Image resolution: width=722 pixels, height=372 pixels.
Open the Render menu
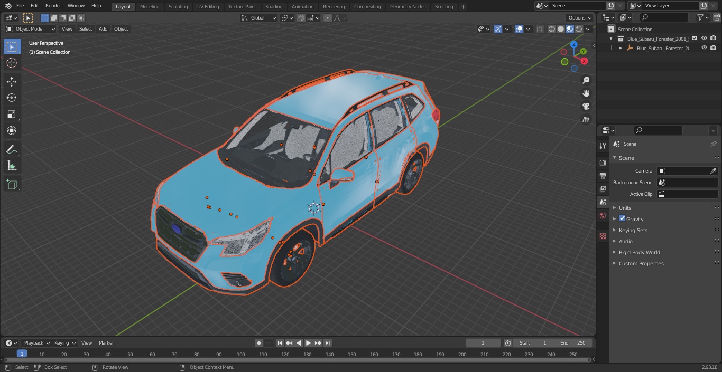[53, 6]
